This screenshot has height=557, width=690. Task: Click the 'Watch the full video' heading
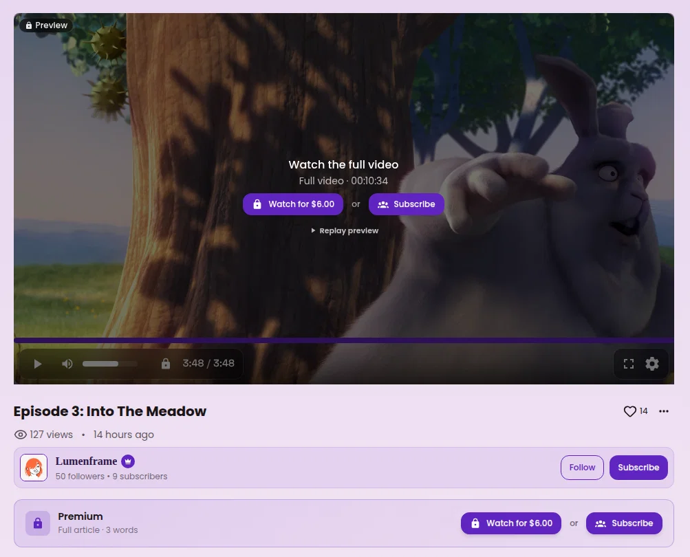coord(343,164)
